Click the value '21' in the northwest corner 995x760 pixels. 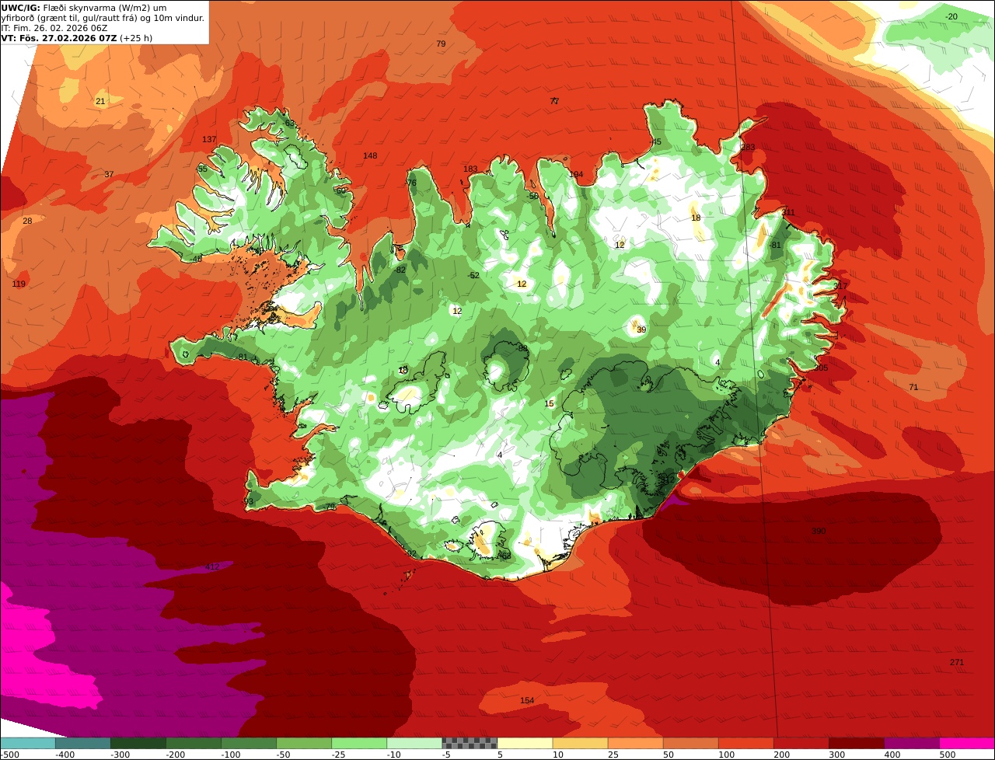(x=100, y=102)
